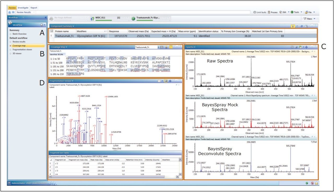Click the pan/move icon in Fragmentation Viewer

170,81
